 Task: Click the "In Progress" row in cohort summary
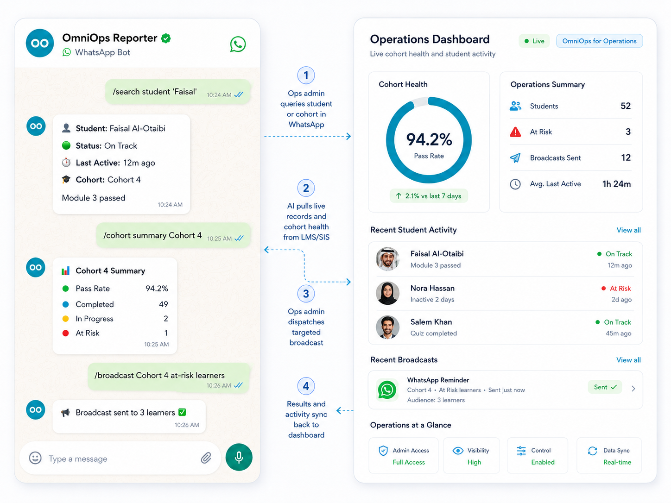[115, 319]
